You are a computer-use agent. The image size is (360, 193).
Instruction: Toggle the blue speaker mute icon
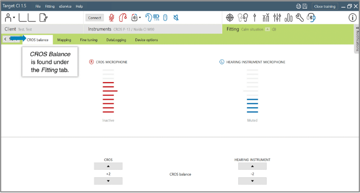point(176,18)
